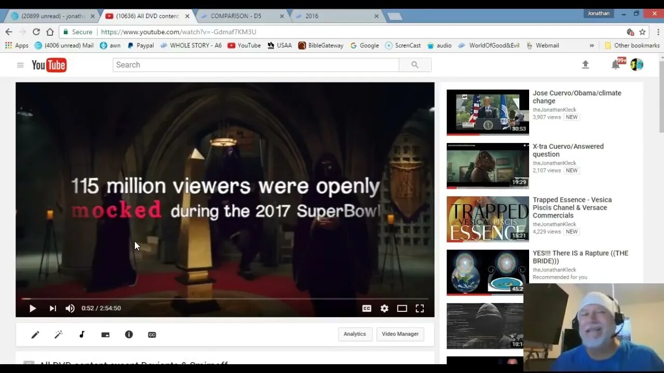
Task: Open the pencil edit video tool
Action: tap(35, 335)
